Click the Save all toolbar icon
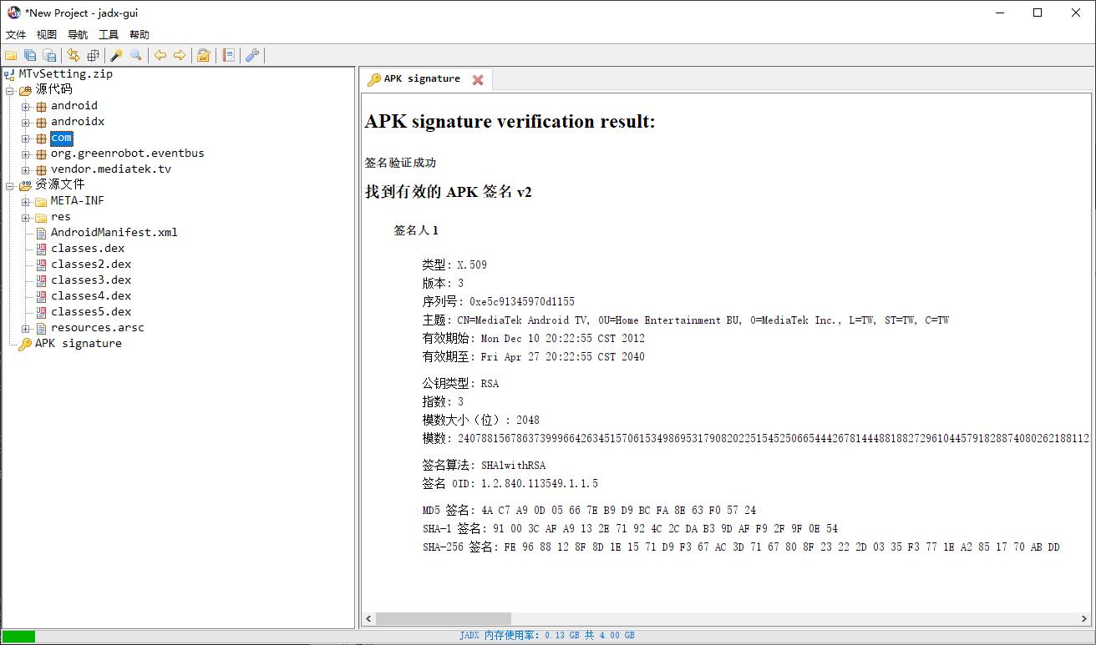The height and width of the screenshot is (645, 1096). pos(30,55)
